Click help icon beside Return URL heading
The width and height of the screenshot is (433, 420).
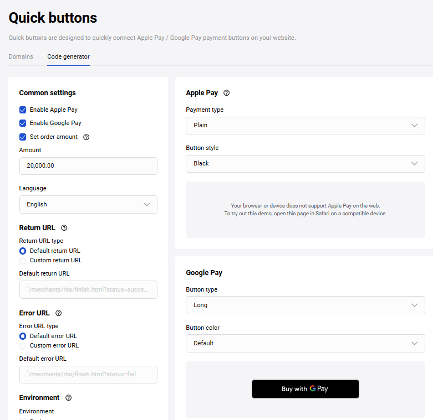click(64, 228)
